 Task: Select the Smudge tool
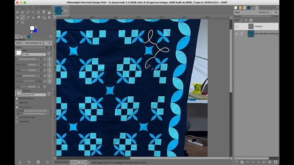pos(39,17)
